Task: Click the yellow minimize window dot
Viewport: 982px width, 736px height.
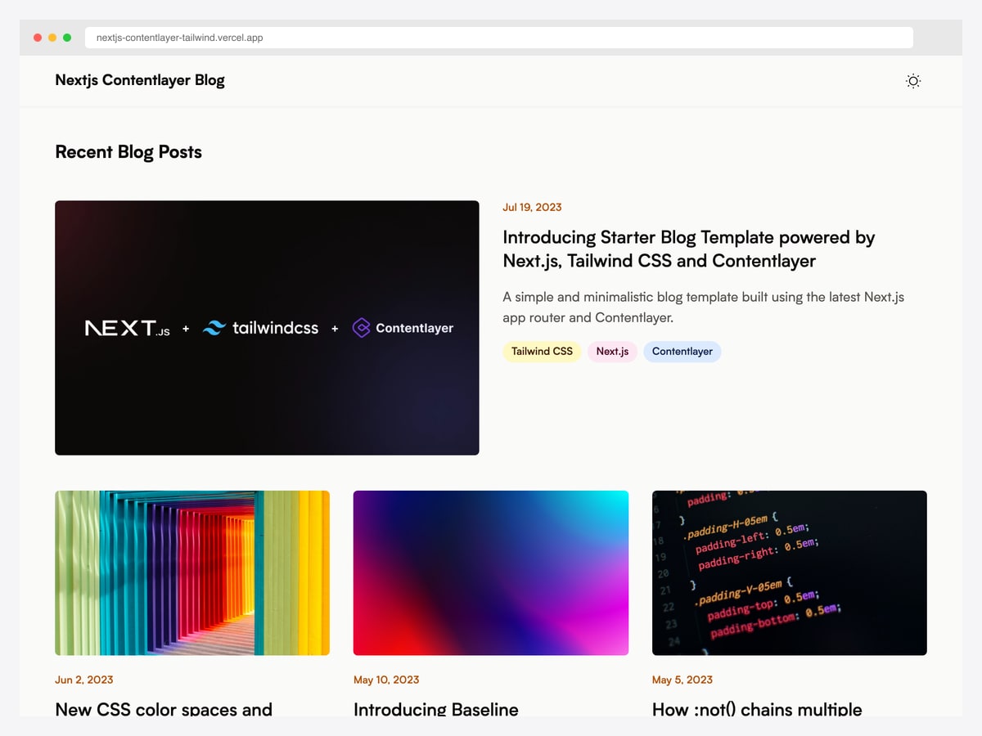Action: 52,38
